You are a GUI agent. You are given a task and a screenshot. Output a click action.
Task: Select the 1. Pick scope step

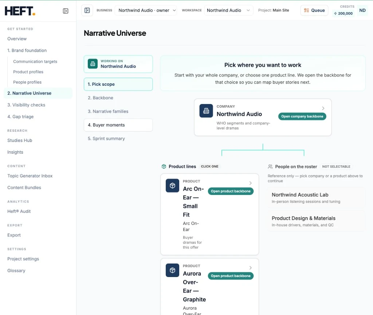(x=118, y=84)
